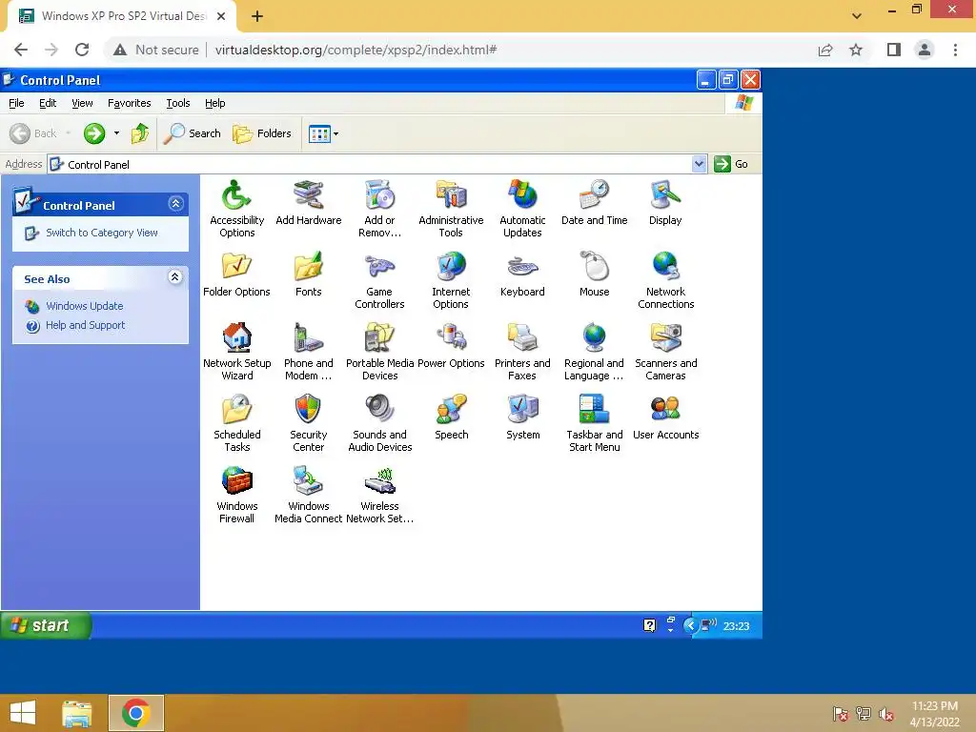Open the Speech settings icon
This screenshot has height=732, width=976.
point(451,410)
